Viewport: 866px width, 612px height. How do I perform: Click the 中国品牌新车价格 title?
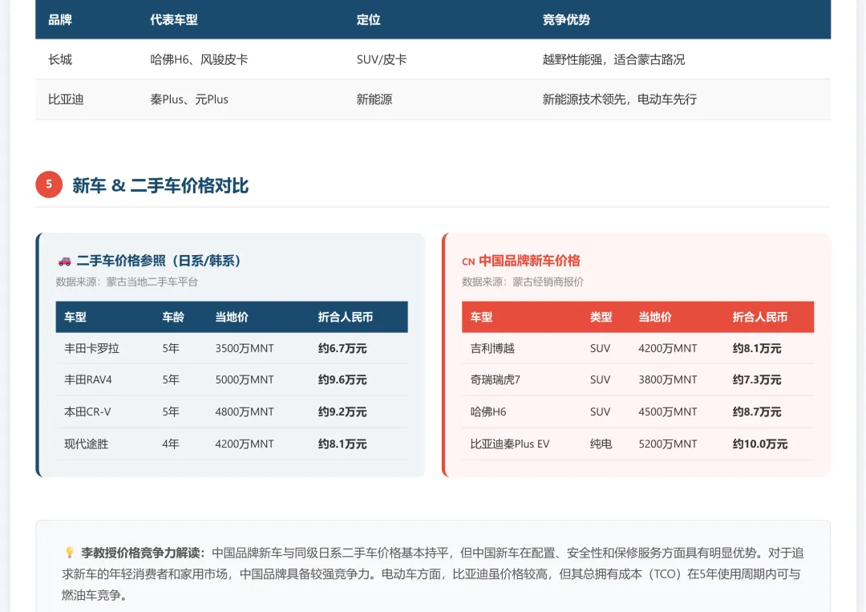pos(529,261)
